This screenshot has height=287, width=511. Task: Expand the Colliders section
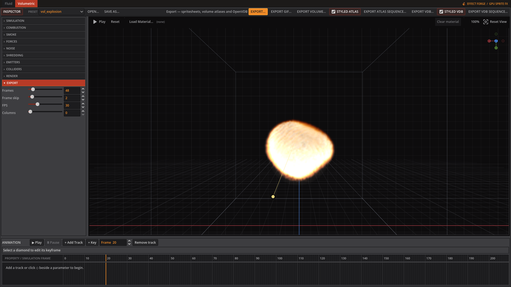pyautogui.click(x=44, y=69)
